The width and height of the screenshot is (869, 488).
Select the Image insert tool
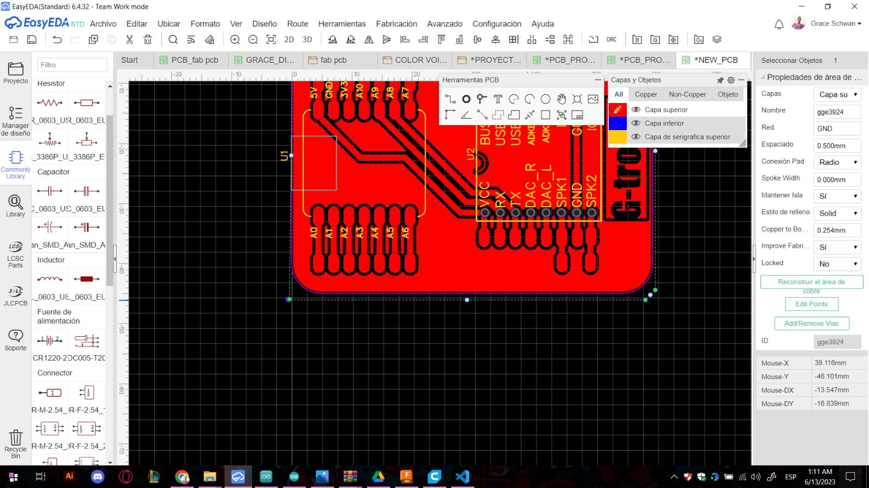click(x=593, y=99)
